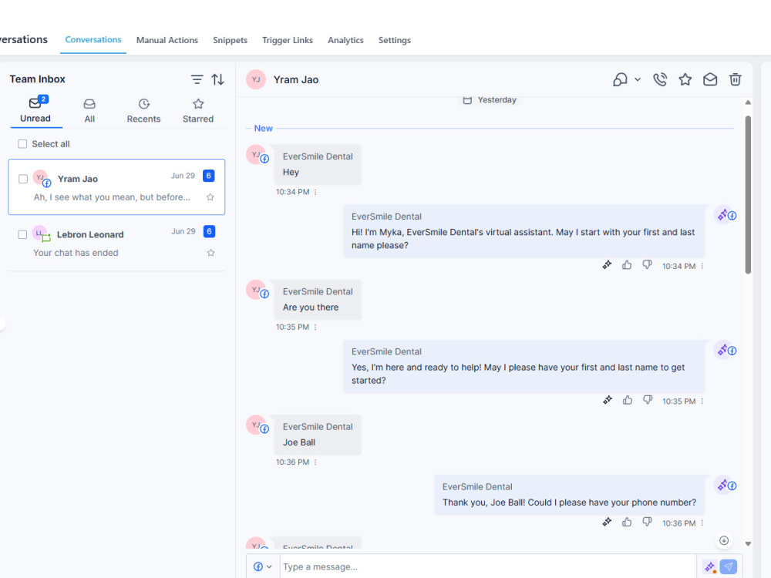This screenshot has width=771, height=578.
Task: Click the chat scrollbar thumb
Action: [747, 195]
